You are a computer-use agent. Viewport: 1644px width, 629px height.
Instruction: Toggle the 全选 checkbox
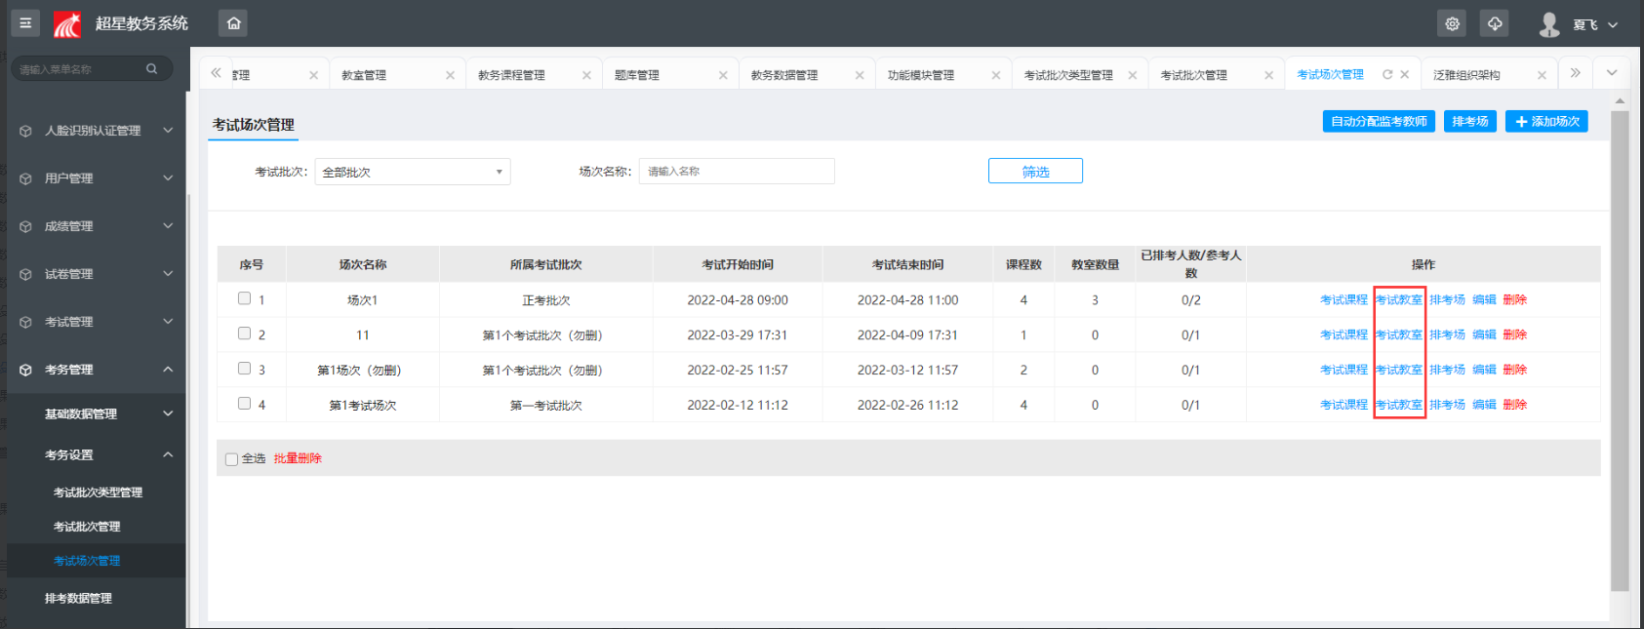point(231,459)
